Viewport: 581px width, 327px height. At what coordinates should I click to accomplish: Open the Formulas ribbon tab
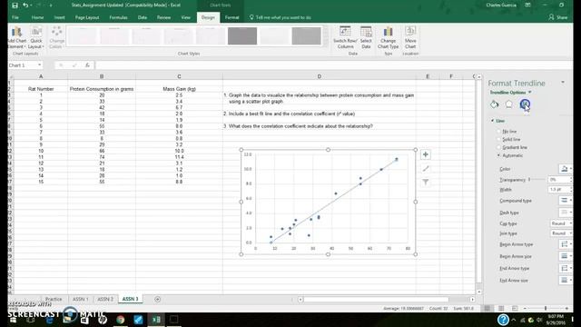click(118, 17)
